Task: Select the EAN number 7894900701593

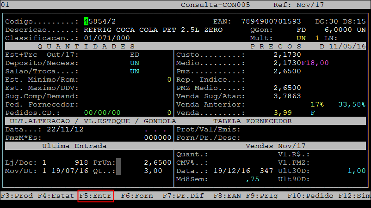Action: click(271, 21)
